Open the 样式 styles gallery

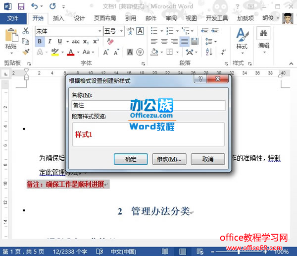click(x=242, y=41)
